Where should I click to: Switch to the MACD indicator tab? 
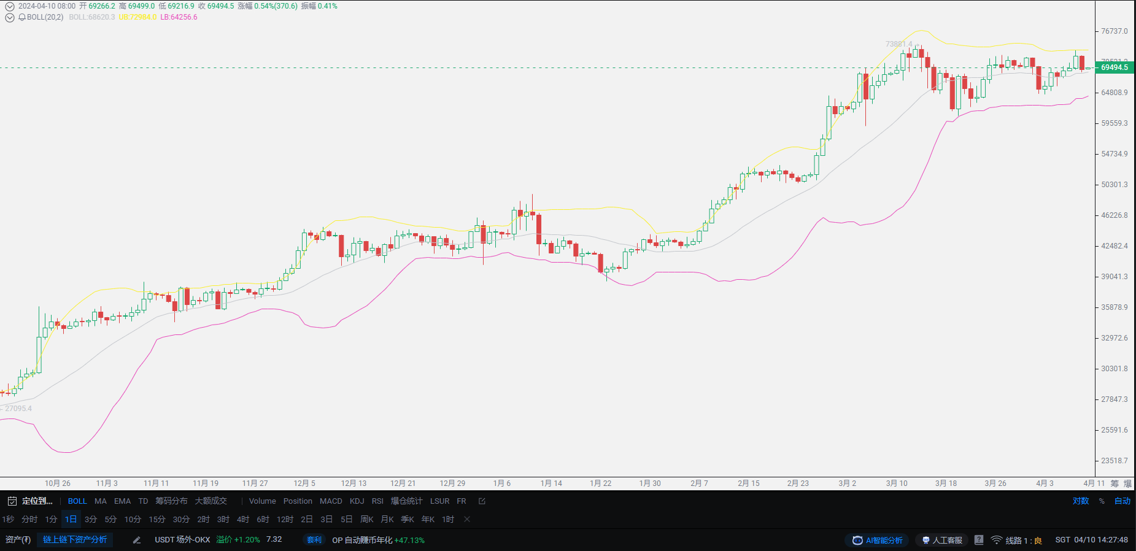click(x=331, y=501)
